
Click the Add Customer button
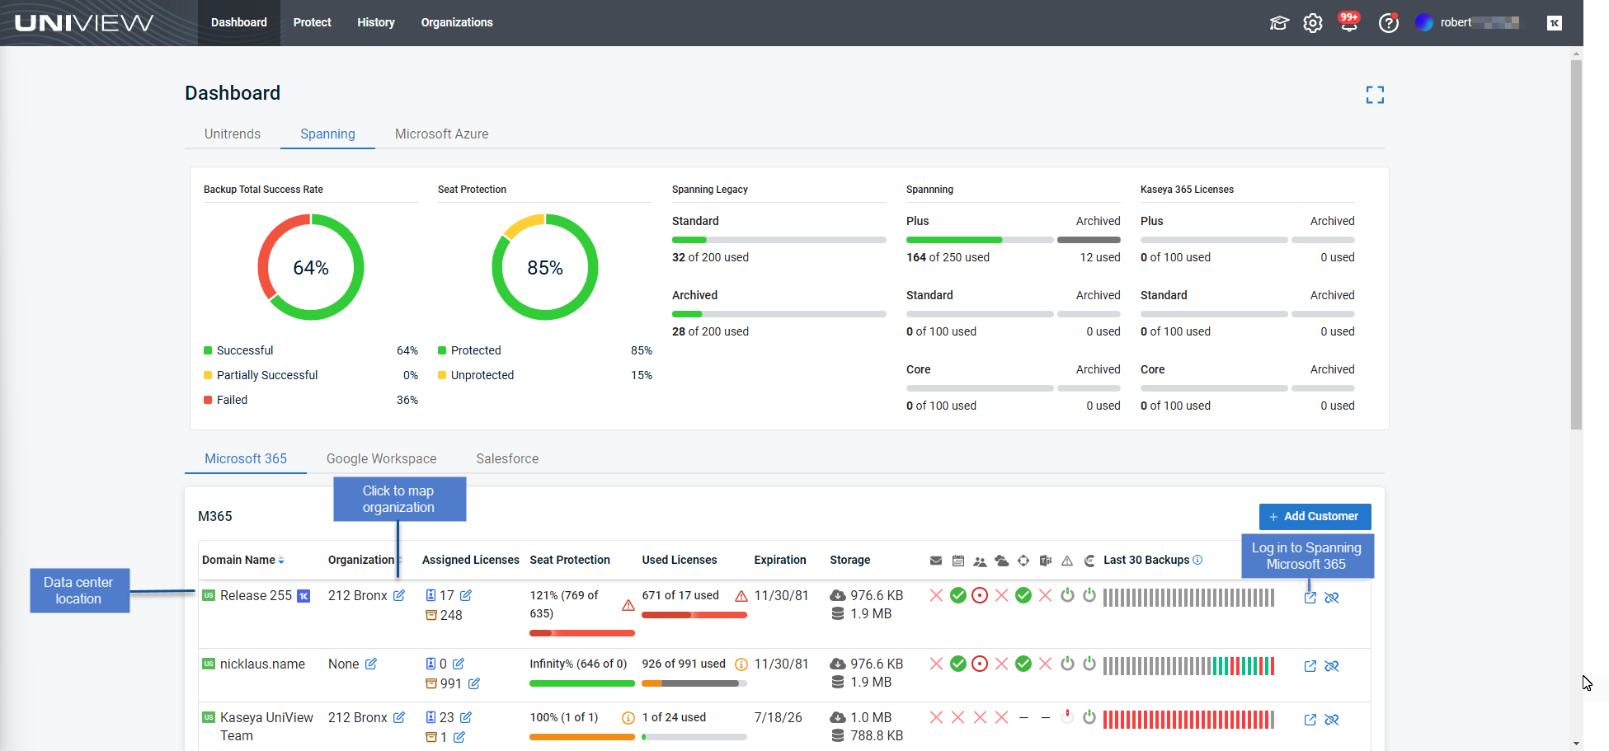(x=1315, y=516)
